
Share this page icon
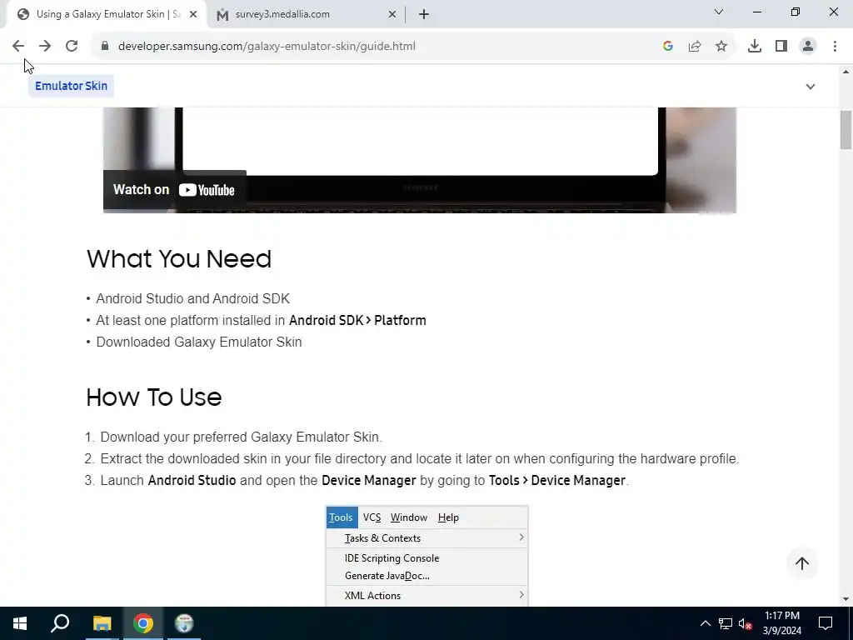695,47
